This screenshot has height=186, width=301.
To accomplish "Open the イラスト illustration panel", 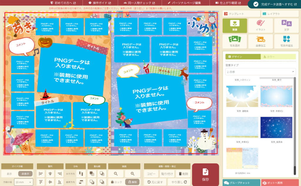I will click(x=261, y=26).
